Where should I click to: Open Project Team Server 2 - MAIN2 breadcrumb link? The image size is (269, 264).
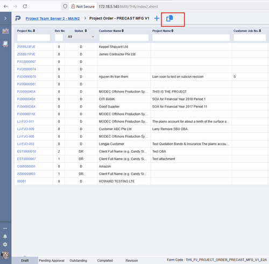click(x=53, y=18)
